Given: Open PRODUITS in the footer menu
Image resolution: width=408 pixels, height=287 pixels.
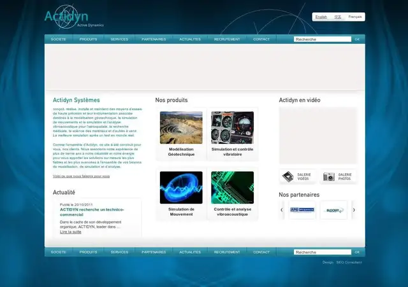Looking at the screenshot, I should (x=88, y=252).
